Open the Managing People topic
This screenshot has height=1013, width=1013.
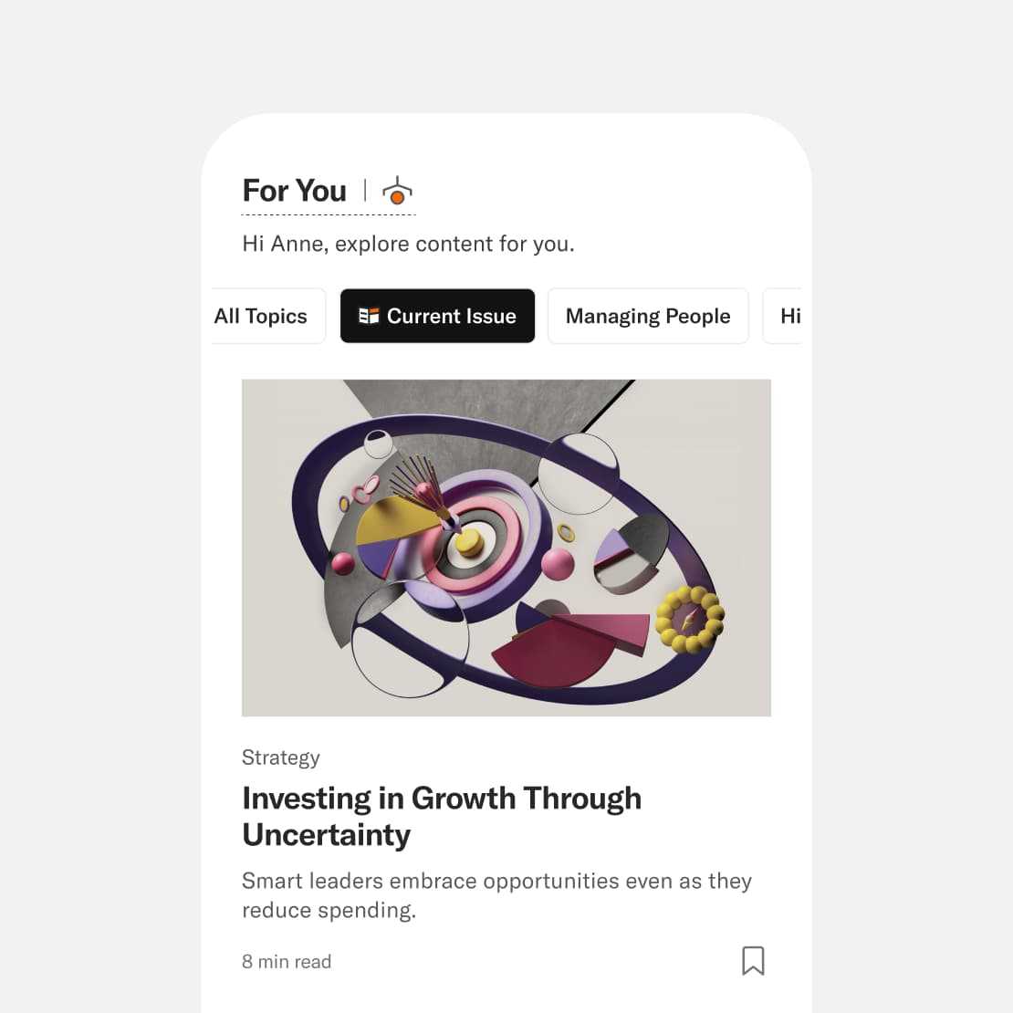(648, 316)
